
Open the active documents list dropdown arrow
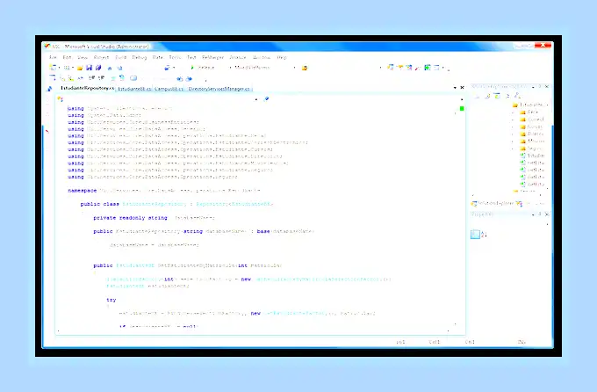455,88
